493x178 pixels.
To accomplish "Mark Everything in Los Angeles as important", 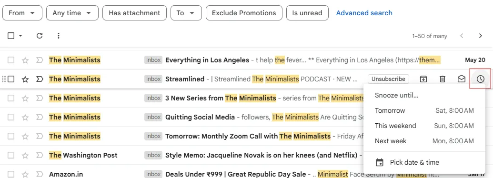I will (x=40, y=60).
